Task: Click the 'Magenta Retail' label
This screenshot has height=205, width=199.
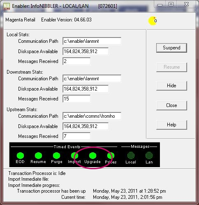Action: (20, 20)
